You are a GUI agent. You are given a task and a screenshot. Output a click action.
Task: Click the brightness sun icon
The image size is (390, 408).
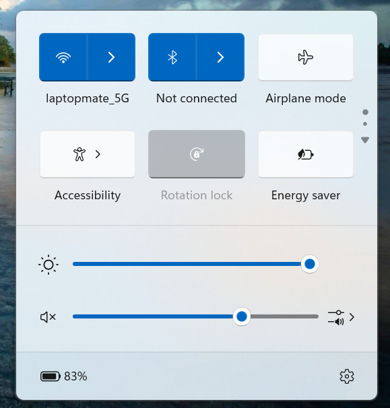[48, 265]
